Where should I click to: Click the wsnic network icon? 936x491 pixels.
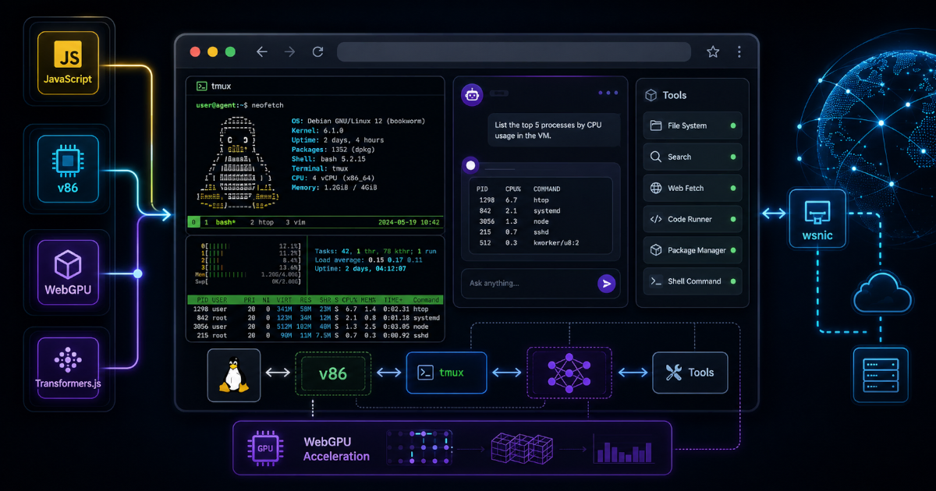point(817,219)
